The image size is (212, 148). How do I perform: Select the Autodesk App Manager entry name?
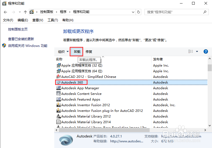click(80, 88)
